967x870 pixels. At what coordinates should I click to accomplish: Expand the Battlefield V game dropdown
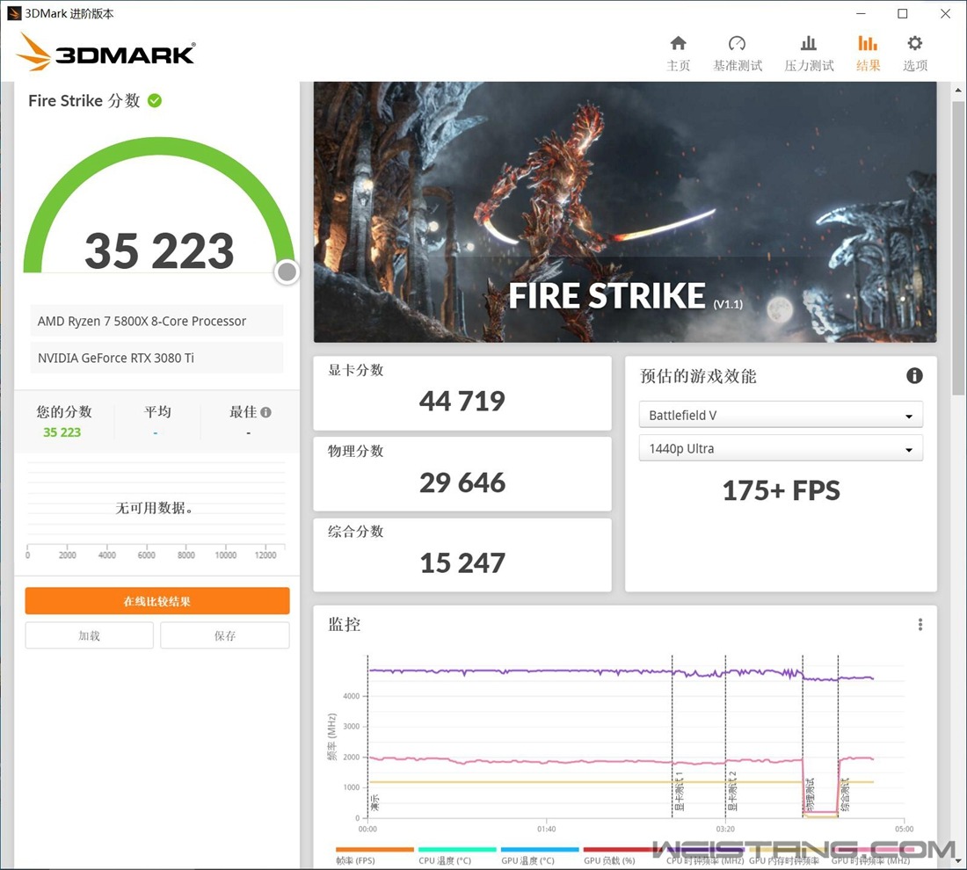pos(781,415)
